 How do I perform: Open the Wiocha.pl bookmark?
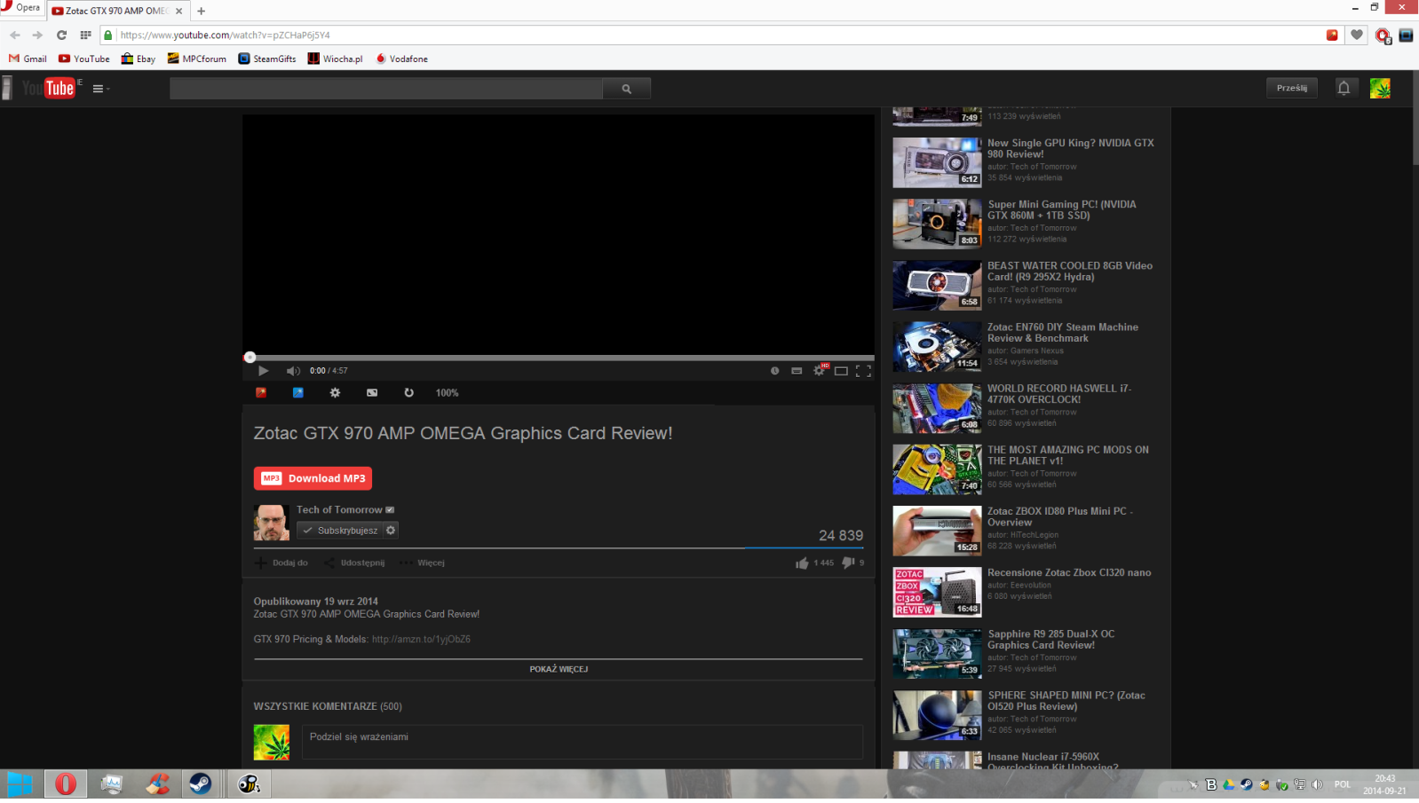click(x=335, y=59)
